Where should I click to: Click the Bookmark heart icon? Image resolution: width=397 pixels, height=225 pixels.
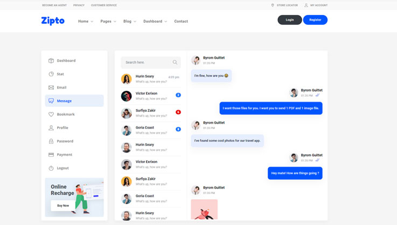(x=51, y=114)
